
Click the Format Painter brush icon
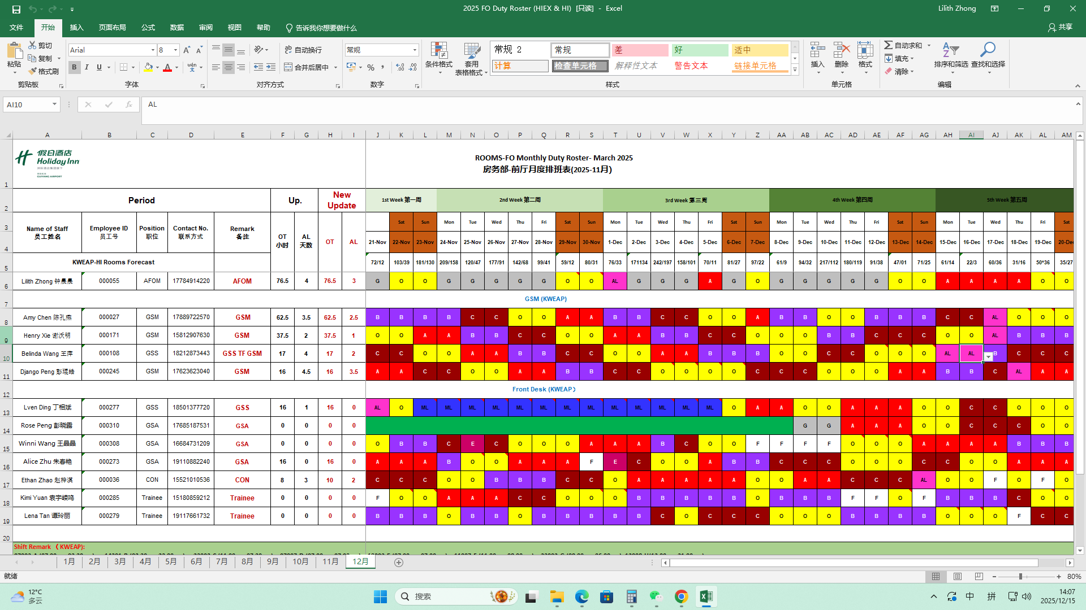tap(32, 71)
